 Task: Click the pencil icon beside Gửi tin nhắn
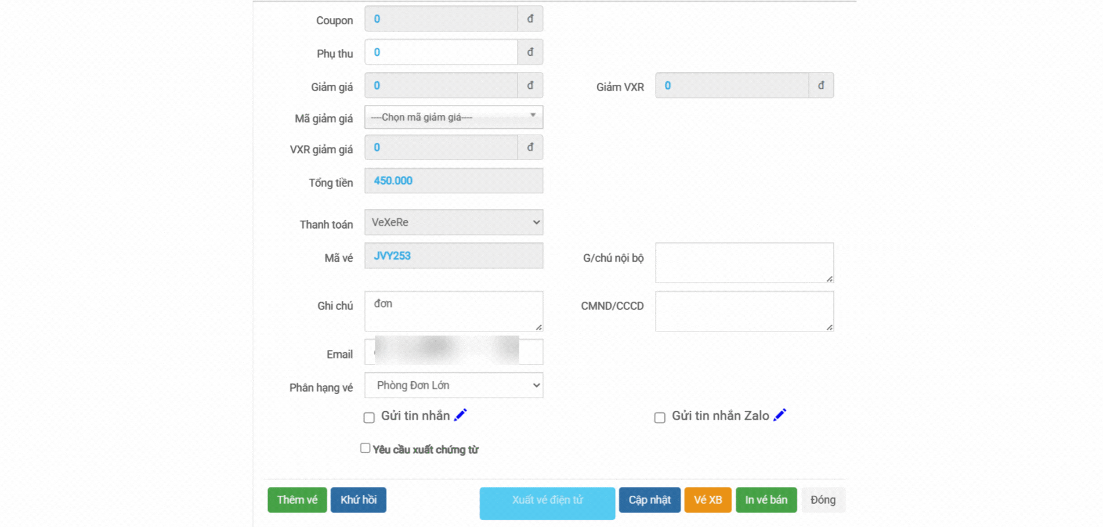coord(460,415)
